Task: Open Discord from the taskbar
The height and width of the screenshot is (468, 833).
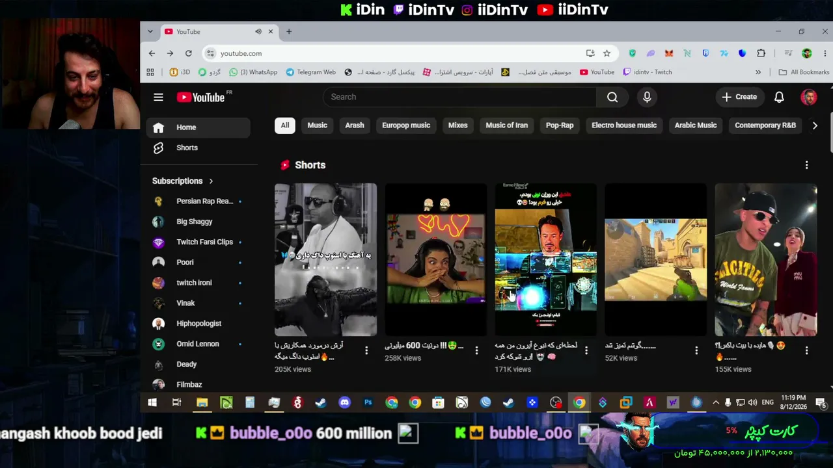Action: pos(344,403)
